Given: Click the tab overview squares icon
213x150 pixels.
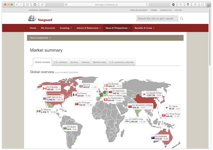Looking at the screenshot, I should [x=42, y=5].
